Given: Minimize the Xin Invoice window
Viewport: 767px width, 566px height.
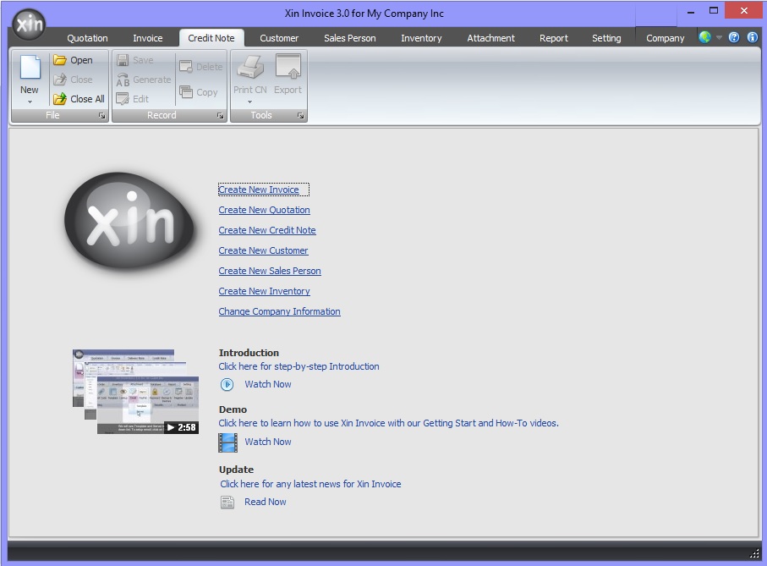Looking at the screenshot, I should pos(690,12).
